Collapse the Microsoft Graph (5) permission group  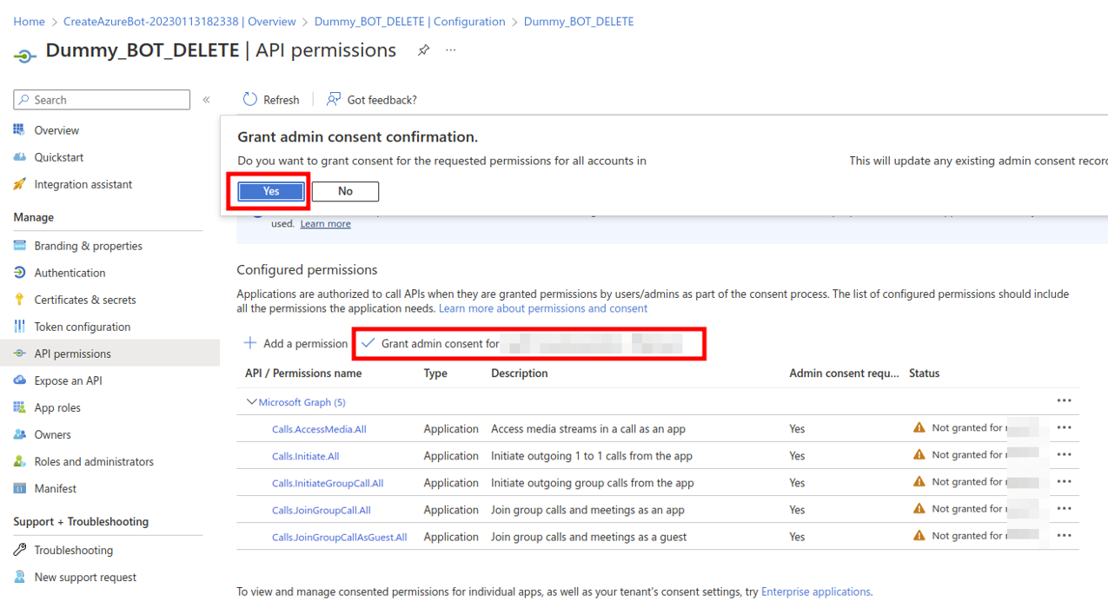(252, 402)
